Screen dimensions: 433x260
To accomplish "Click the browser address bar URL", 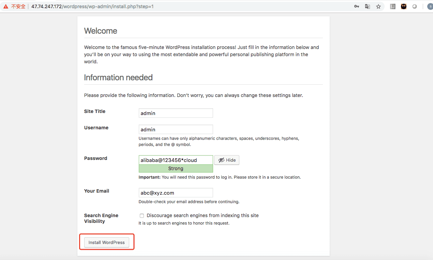I will pos(92,6).
